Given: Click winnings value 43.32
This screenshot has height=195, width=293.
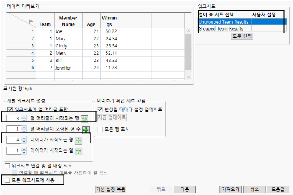Looking at the screenshot, I should [x=110, y=61].
